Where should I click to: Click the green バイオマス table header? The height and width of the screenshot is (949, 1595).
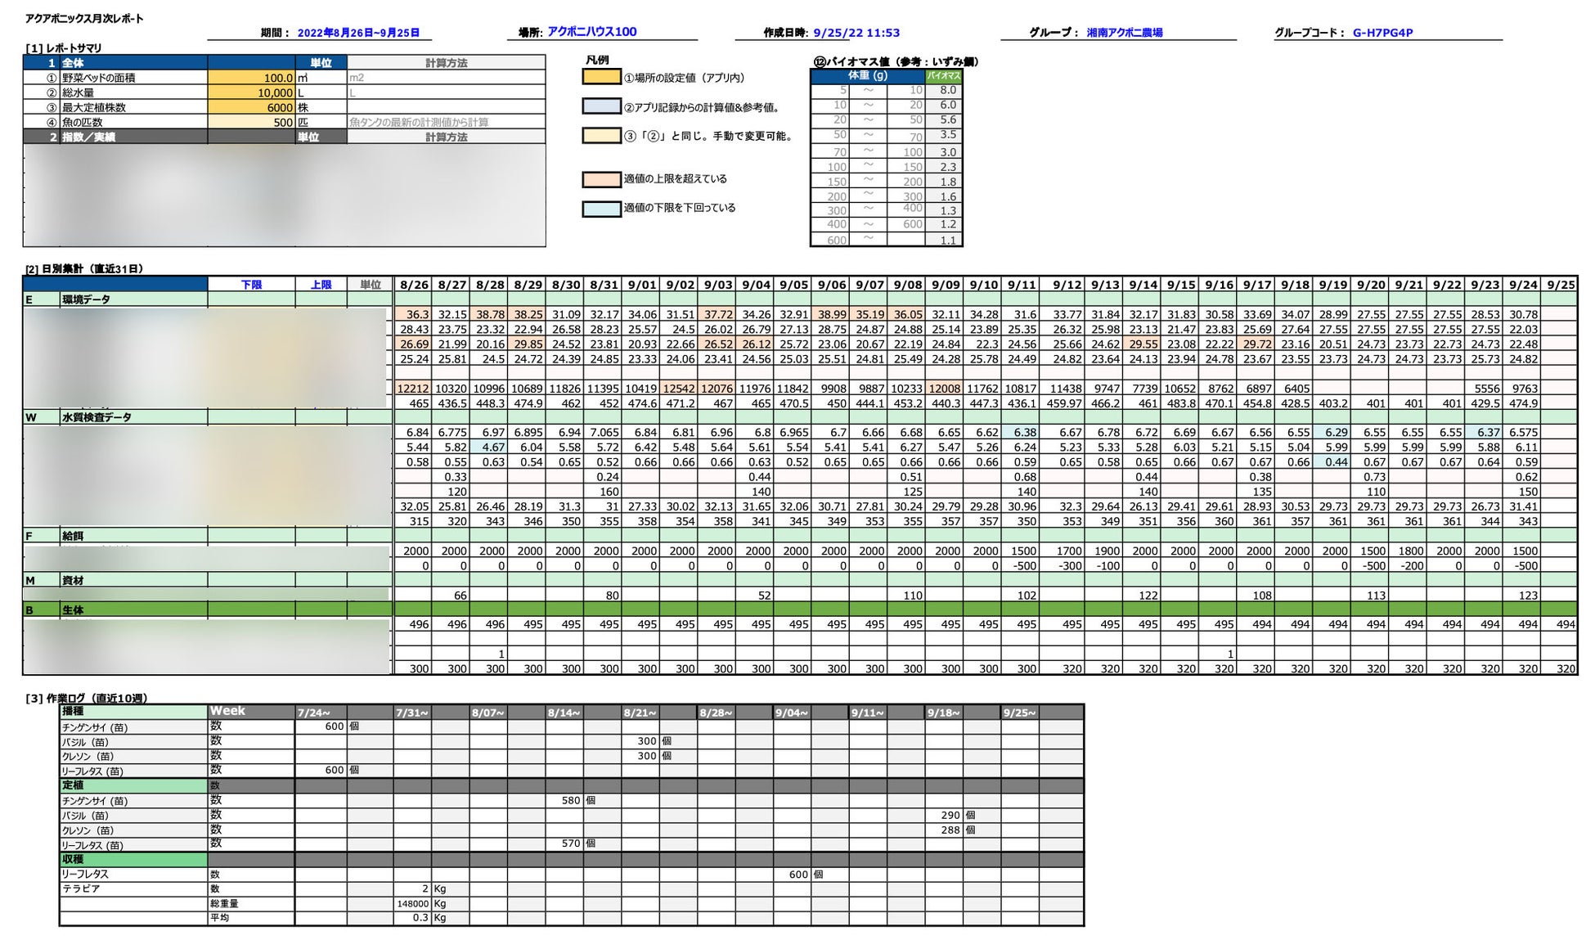(943, 76)
